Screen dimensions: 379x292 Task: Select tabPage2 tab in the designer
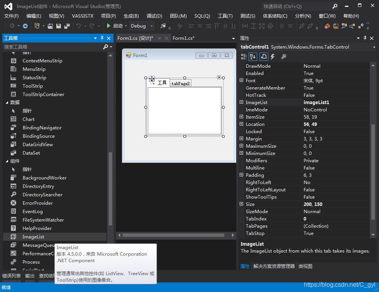click(181, 83)
